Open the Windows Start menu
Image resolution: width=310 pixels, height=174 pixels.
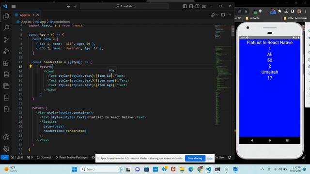pyautogui.click(x=75, y=169)
